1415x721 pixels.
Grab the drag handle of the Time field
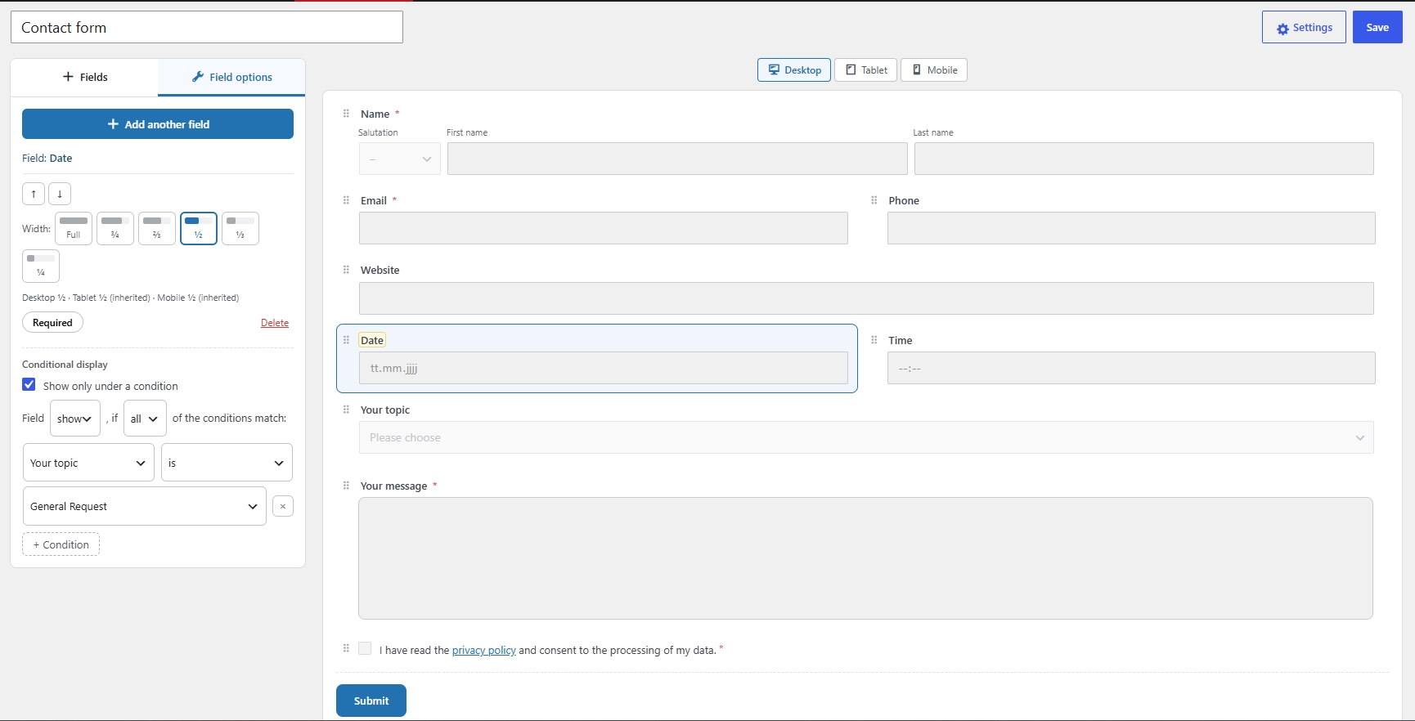pos(874,340)
